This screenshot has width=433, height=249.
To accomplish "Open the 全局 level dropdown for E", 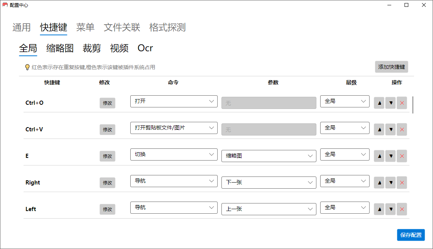I will (345, 154).
